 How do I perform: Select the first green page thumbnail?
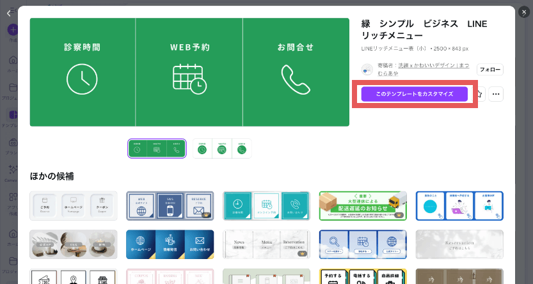pos(157,148)
